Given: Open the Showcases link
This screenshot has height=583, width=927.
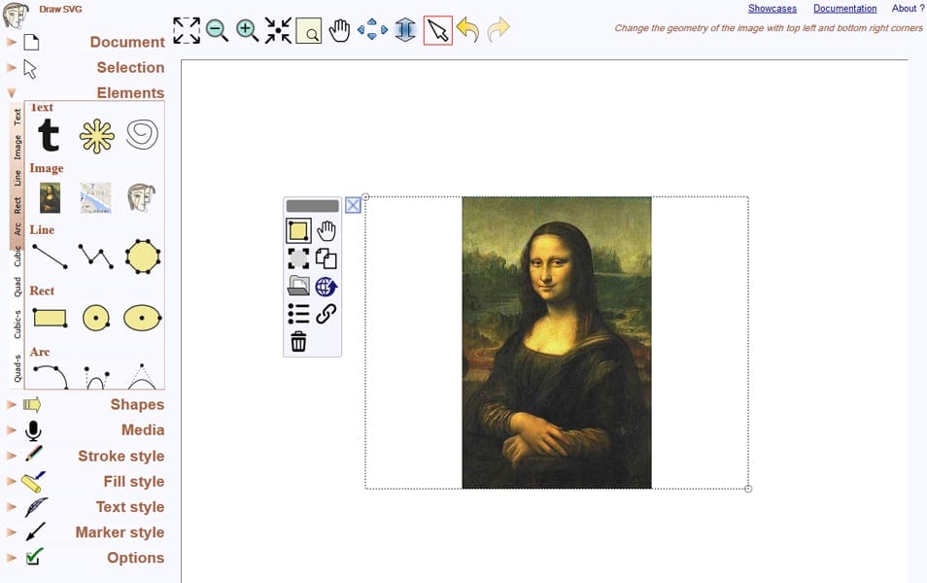Looking at the screenshot, I should pyautogui.click(x=772, y=9).
